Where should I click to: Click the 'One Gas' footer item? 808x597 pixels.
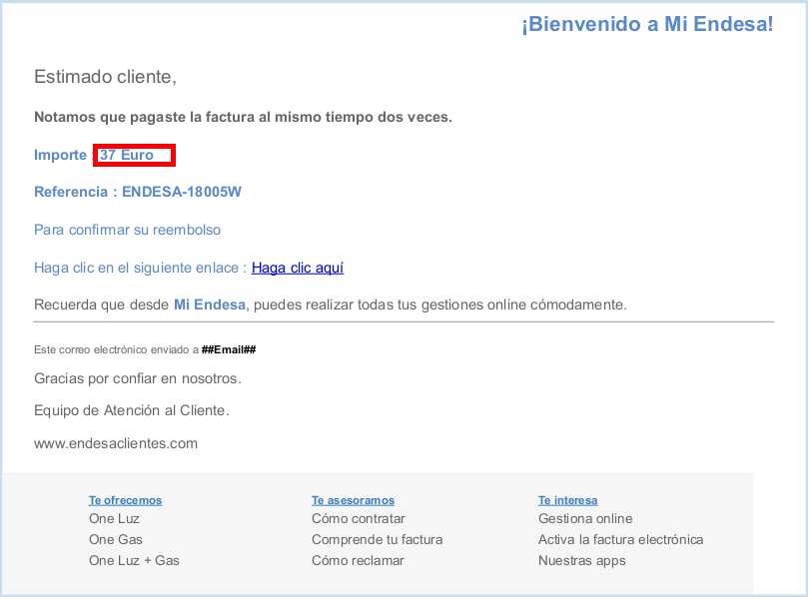click(116, 539)
